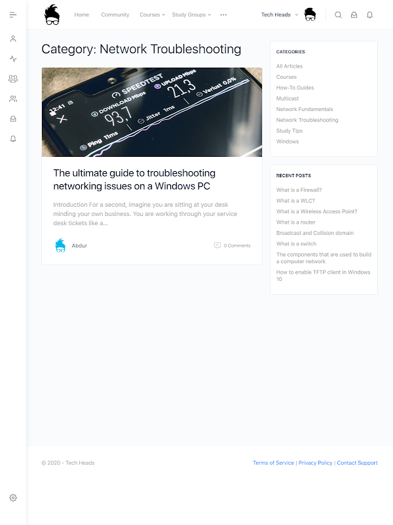The height and width of the screenshot is (525, 393).
Task: Open the groups icon in left sidebar
Action: 13,79
